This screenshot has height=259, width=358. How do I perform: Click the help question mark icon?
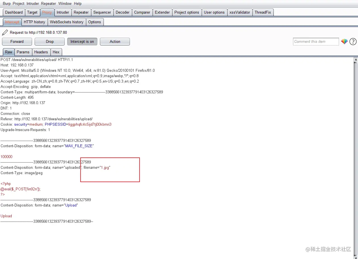tap(353, 41)
